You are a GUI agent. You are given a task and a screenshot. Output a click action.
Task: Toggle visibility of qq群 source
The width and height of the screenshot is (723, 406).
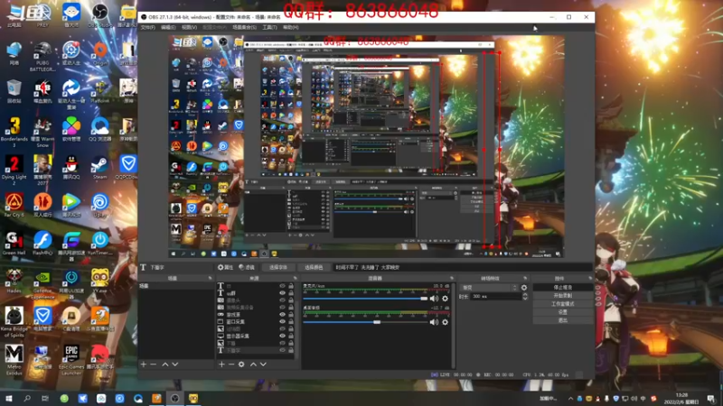(282, 292)
